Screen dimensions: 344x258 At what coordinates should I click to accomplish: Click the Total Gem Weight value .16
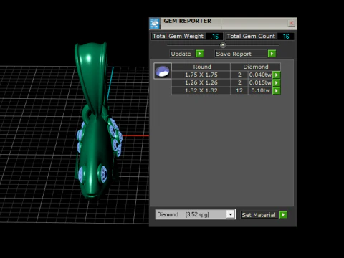coord(214,37)
